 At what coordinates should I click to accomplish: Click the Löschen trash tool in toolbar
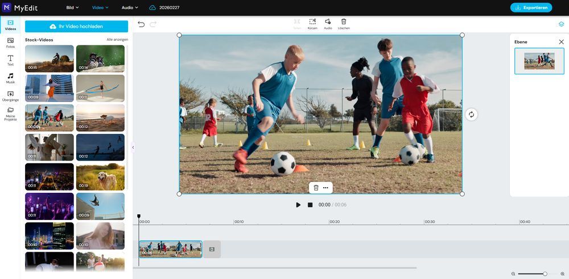(x=344, y=24)
